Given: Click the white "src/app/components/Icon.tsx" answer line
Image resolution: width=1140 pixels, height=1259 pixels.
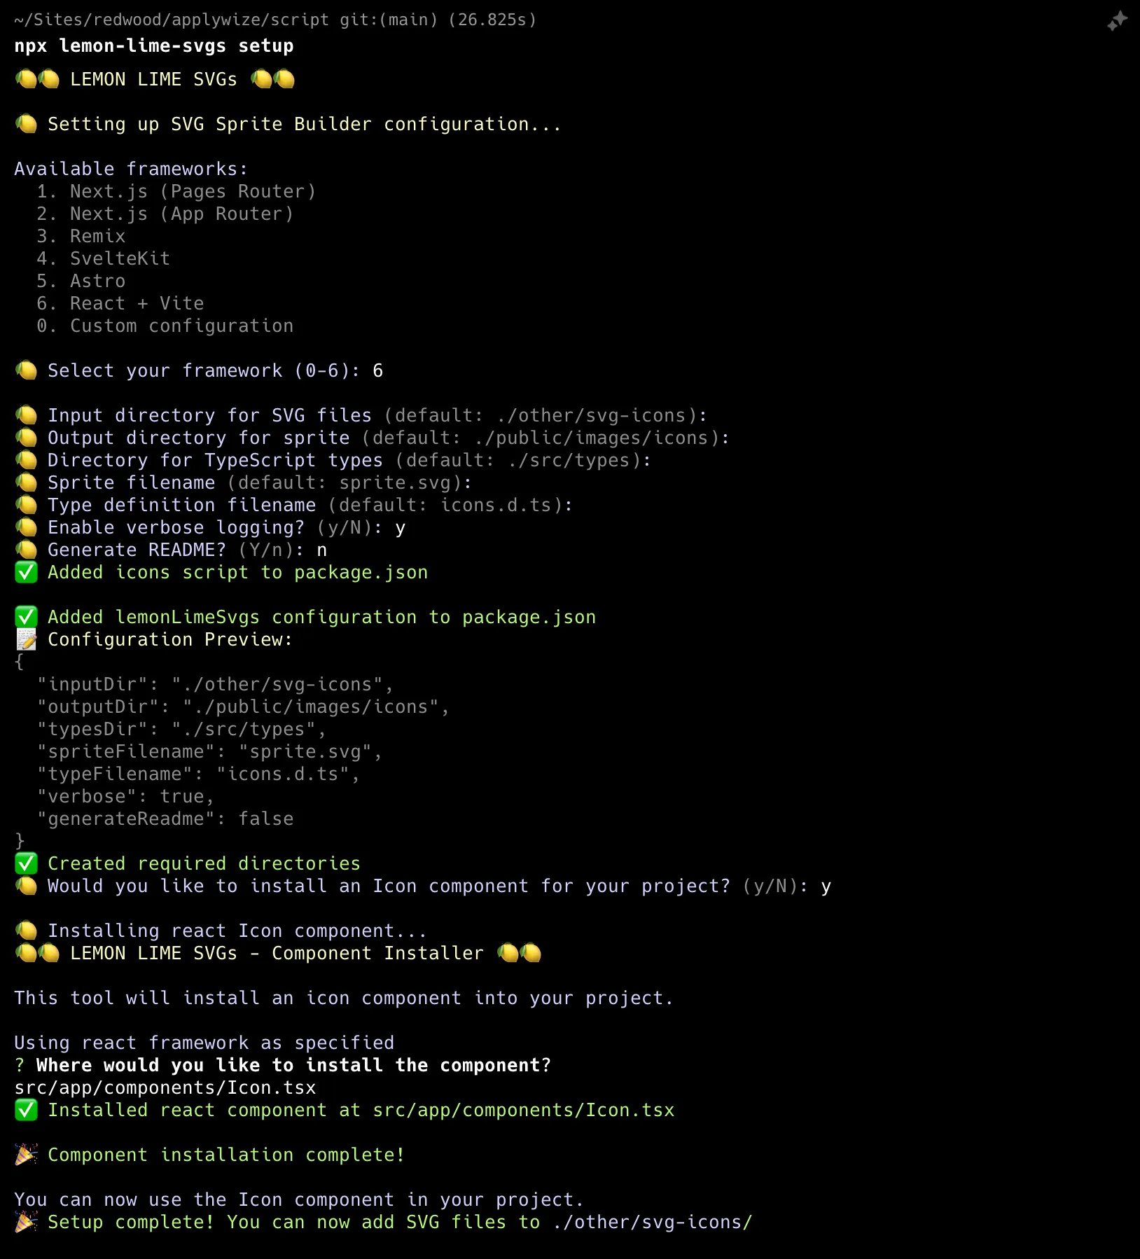Looking at the screenshot, I should [x=165, y=1088].
